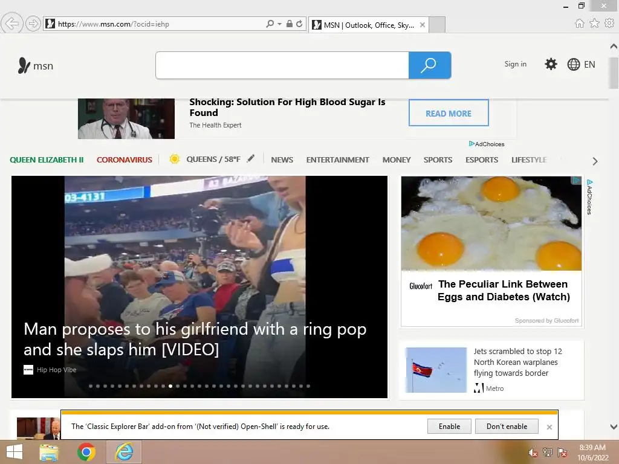
Task: Select the highlighted carousel dot indicator
Action: pyautogui.click(x=170, y=386)
